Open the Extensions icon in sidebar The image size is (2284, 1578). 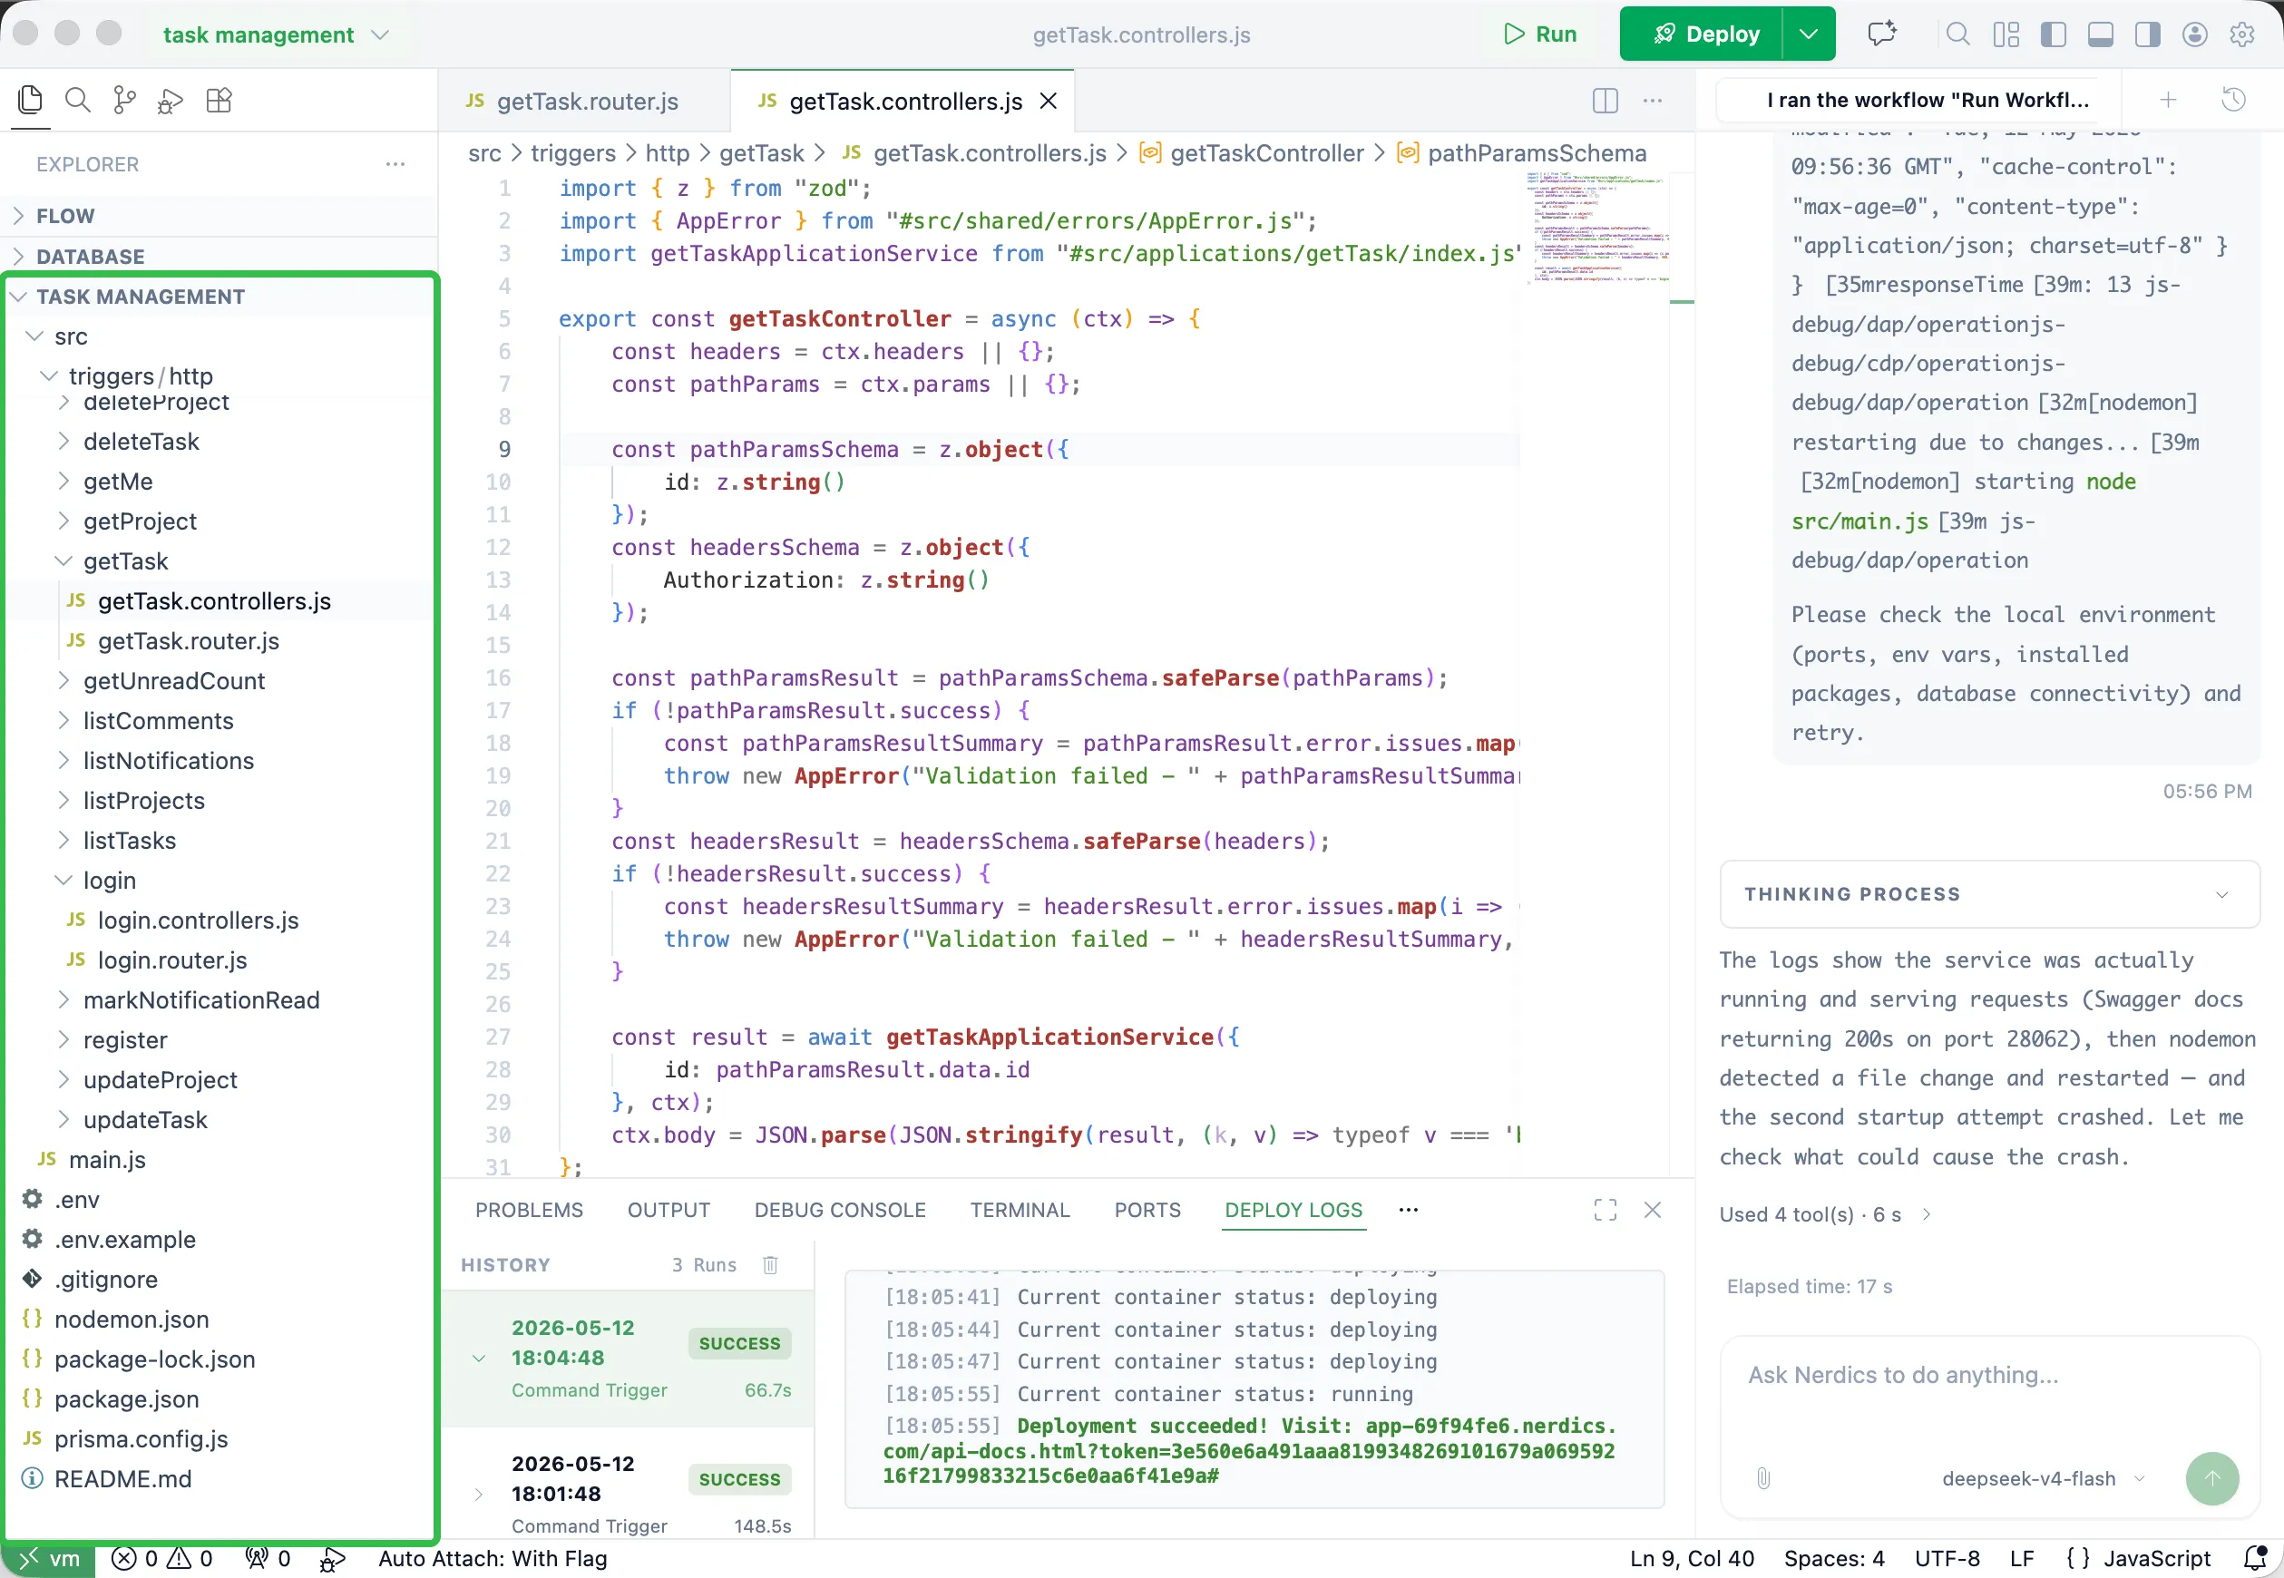pos(219,100)
